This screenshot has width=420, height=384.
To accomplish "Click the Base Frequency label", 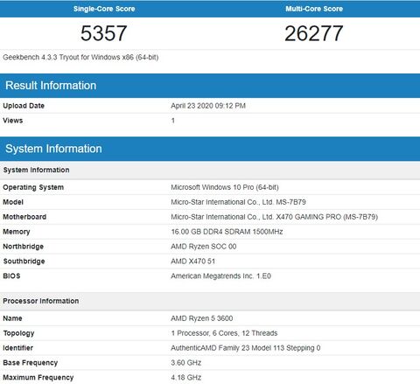I will (31, 363).
